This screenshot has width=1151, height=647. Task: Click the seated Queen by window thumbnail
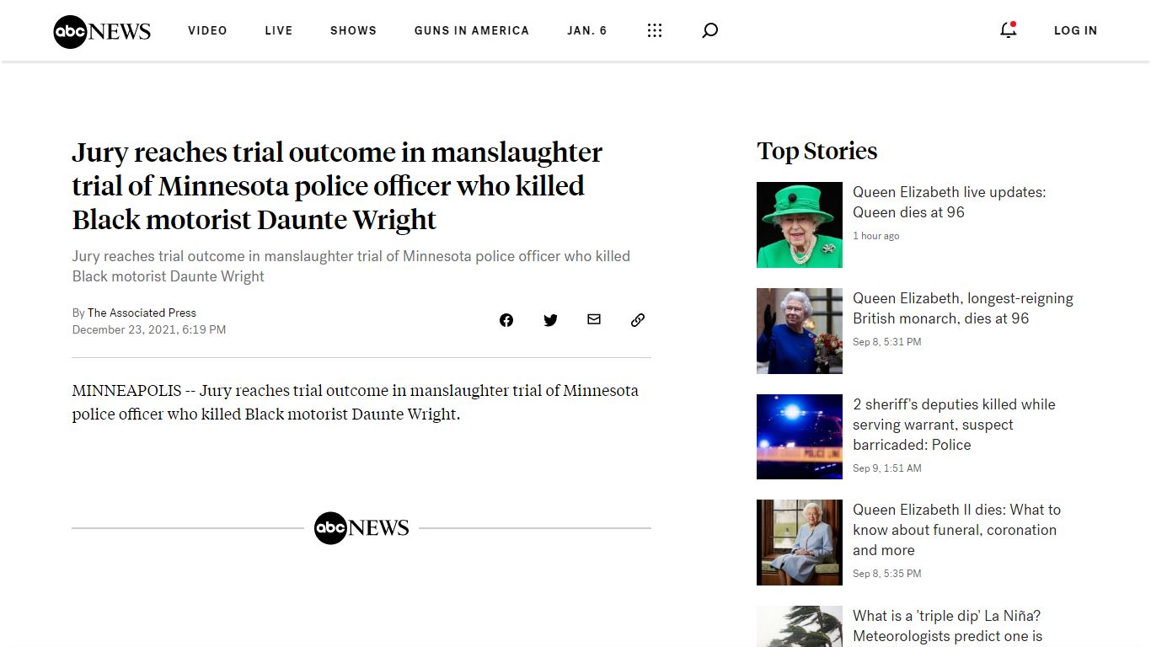800,543
